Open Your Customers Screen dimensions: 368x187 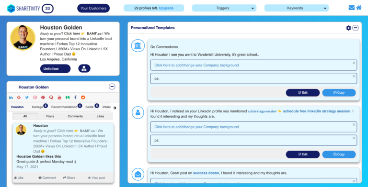[93, 8]
